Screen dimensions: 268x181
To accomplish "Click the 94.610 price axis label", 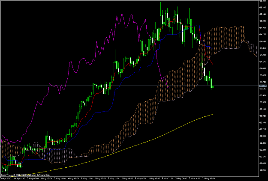I will [263, 41].
